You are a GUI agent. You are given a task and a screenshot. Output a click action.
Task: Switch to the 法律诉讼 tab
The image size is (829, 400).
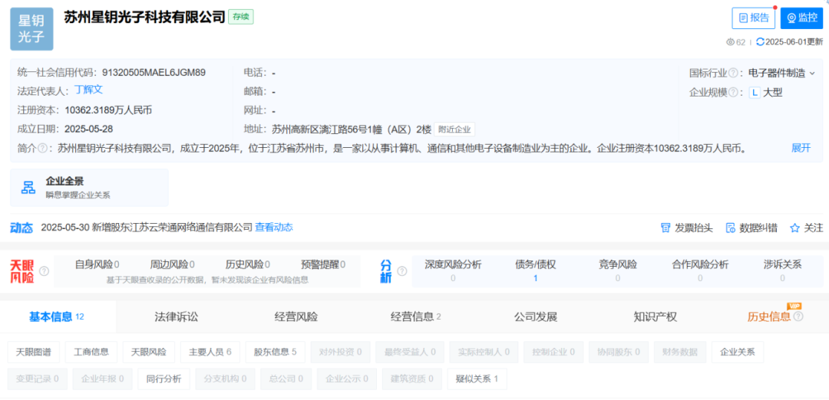[177, 316]
